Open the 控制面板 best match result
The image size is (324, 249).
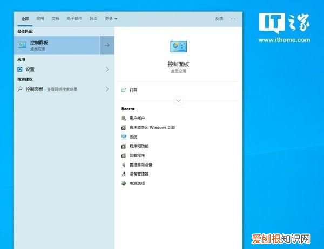click(57, 45)
